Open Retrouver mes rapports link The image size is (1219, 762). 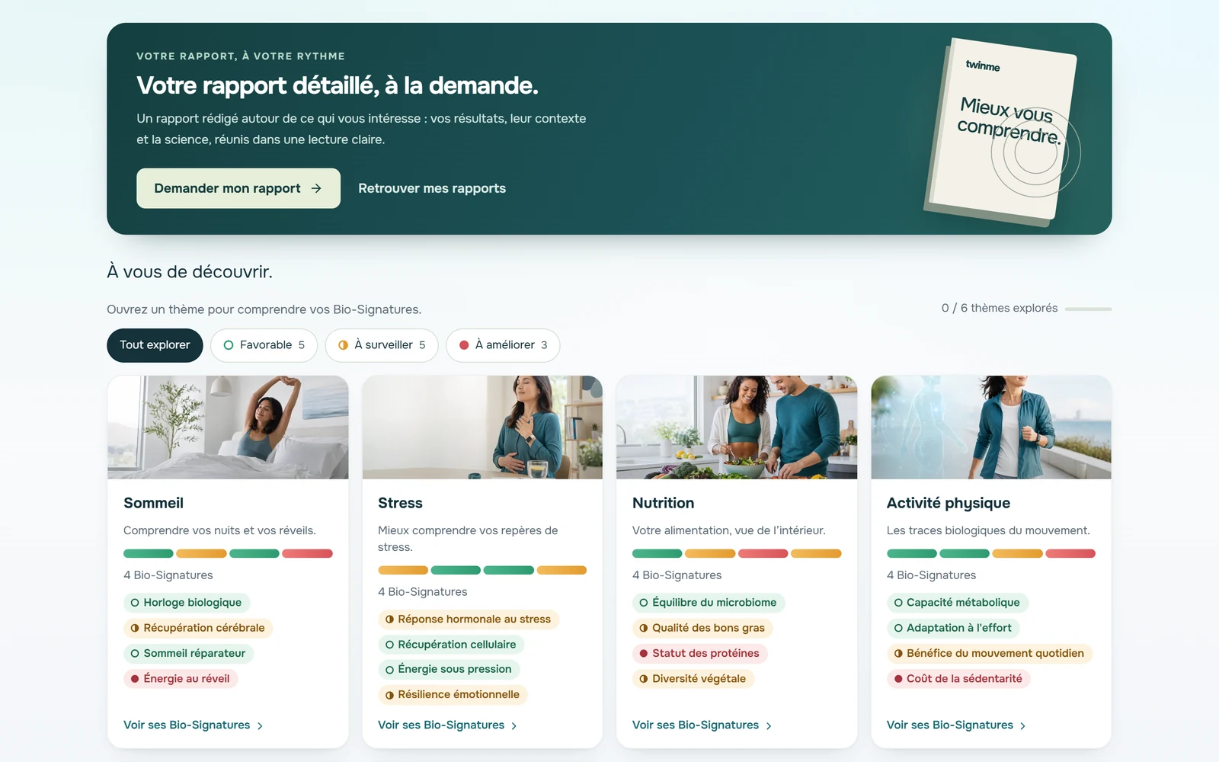click(432, 188)
